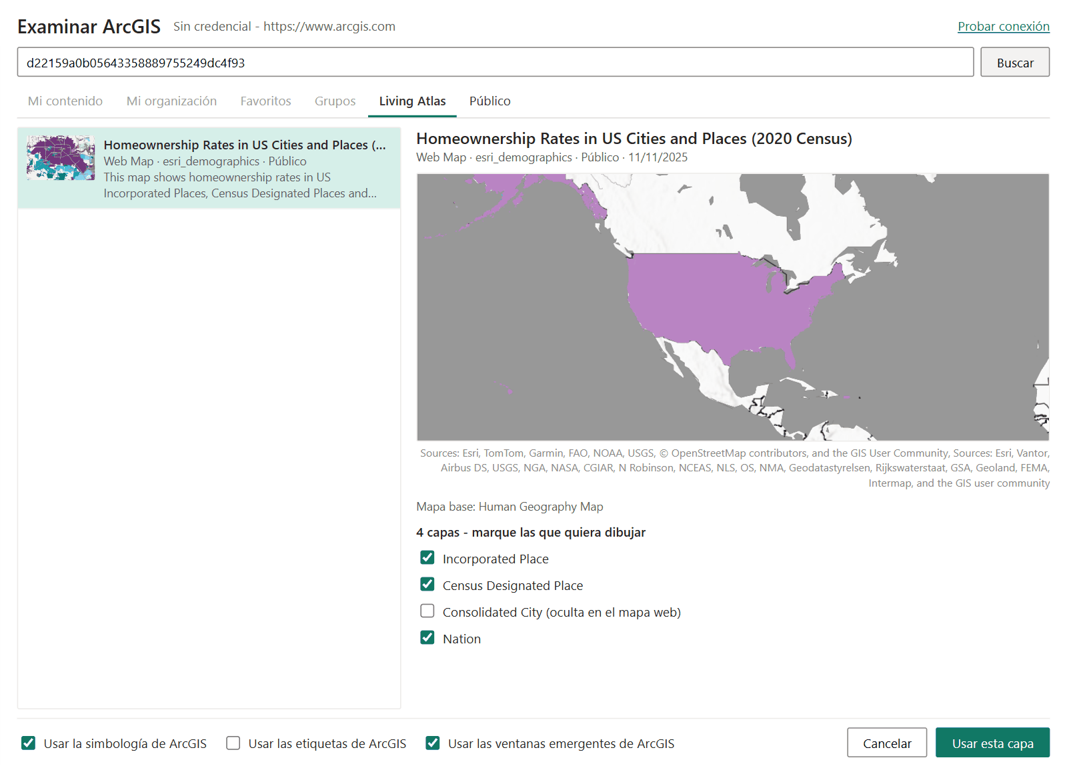Viewport: 1067px width, 768px height.
Task: Toggle Usar las ventanas emergentes de ArcGIS
Action: (x=433, y=743)
